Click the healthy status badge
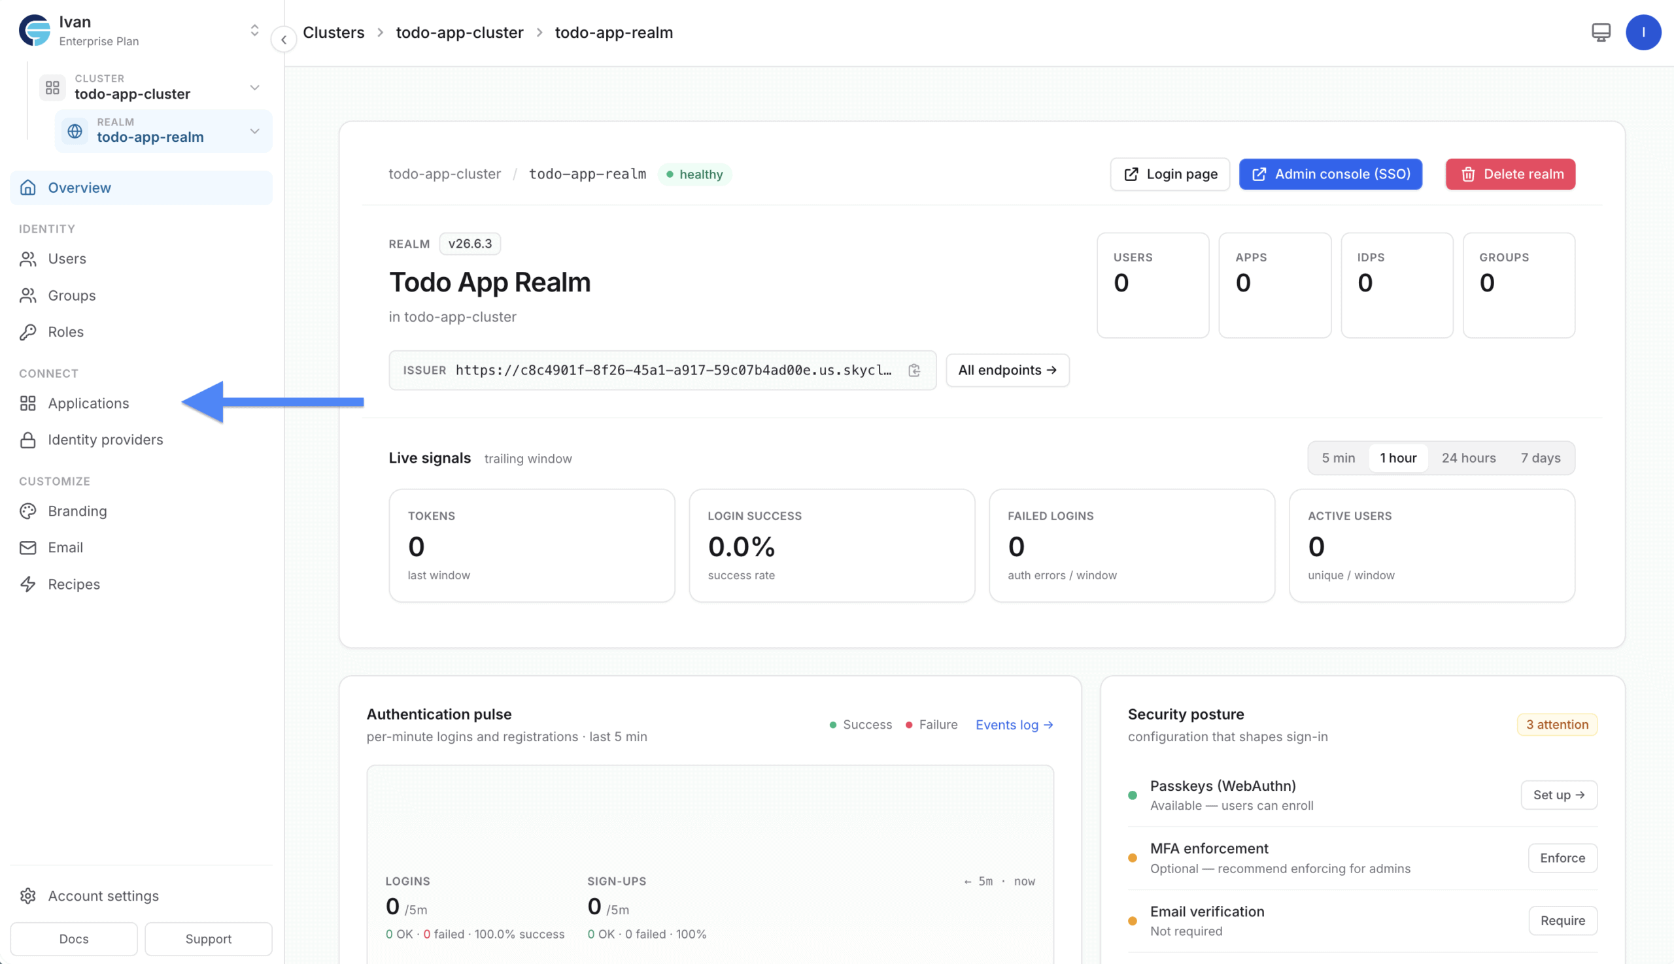1674x964 pixels. click(x=694, y=174)
